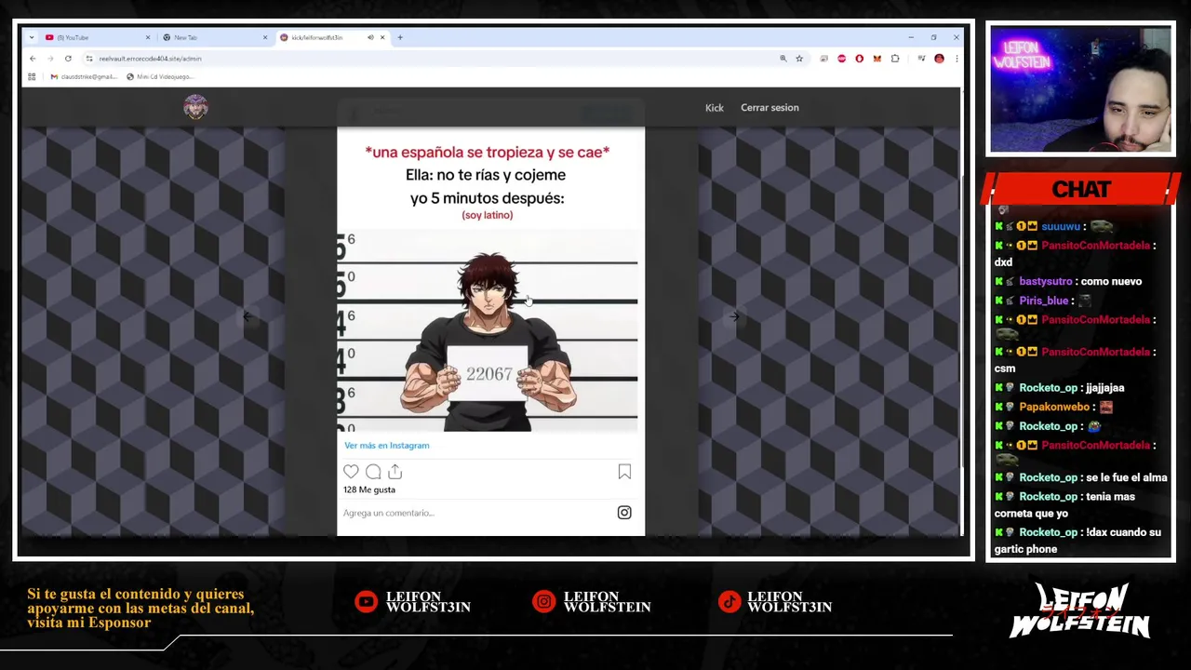Click chat message 'tenia mas corneta que yo'
Image resolution: width=1191 pixels, height=670 pixels.
coord(1064,505)
